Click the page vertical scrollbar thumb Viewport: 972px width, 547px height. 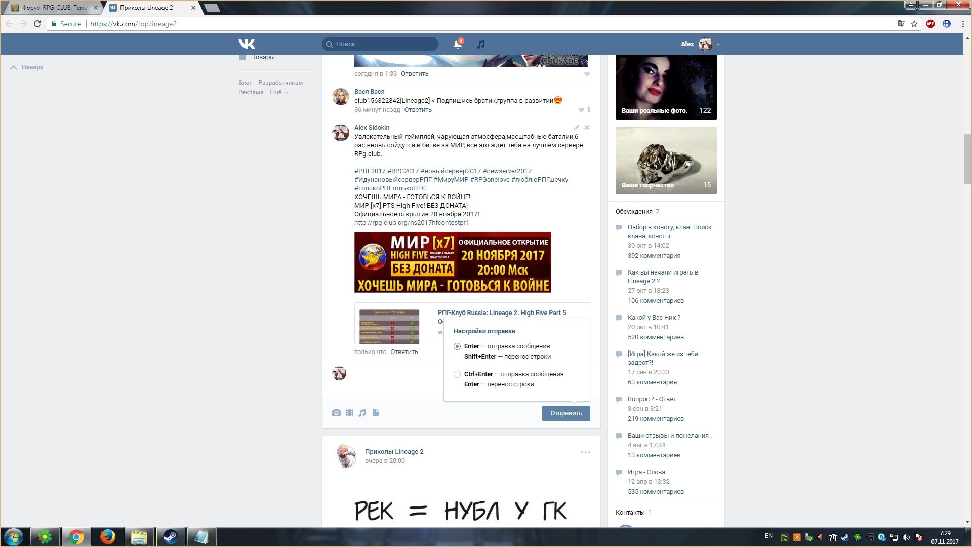tap(967, 160)
